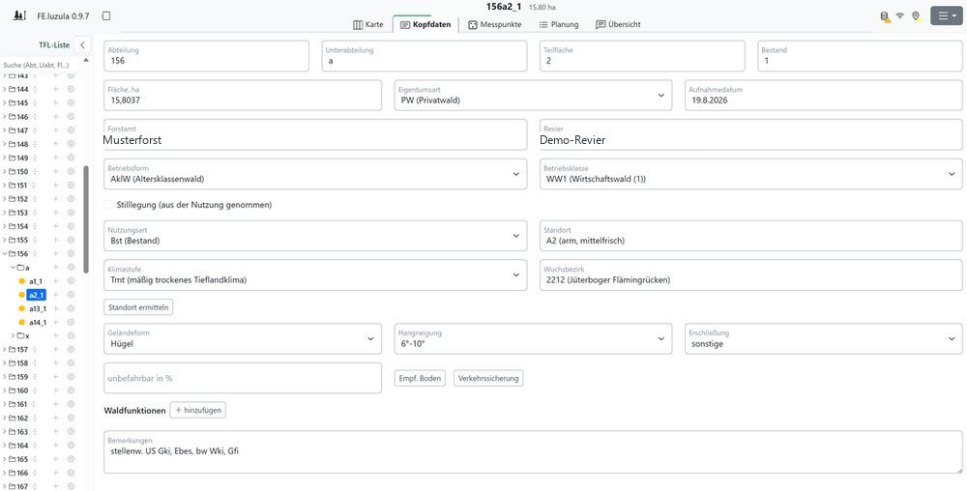This screenshot has width=967, height=491.
Task: Select tree item a2_1
Action: click(x=37, y=295)
